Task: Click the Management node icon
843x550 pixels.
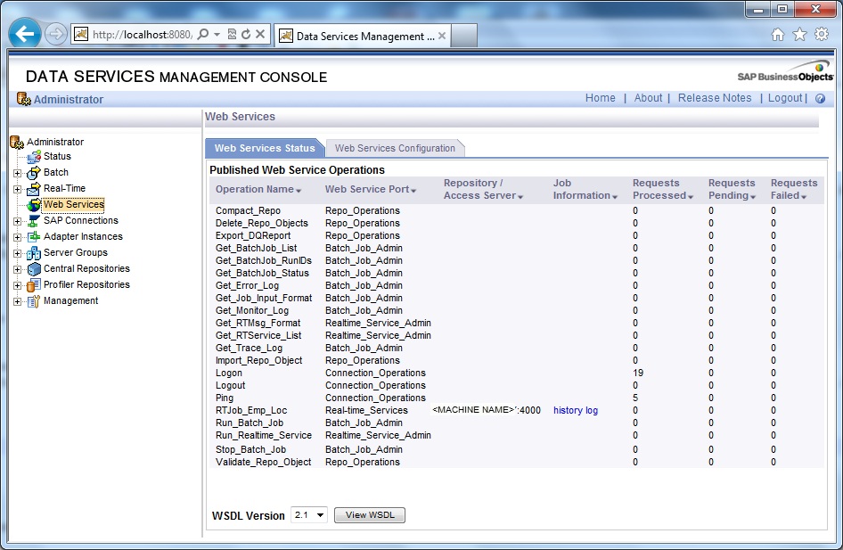Action: click(34, 301)
